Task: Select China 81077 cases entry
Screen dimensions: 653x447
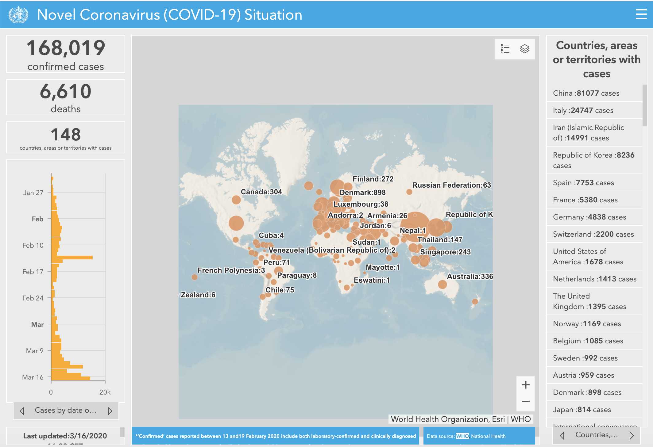Action: point(593,93)
